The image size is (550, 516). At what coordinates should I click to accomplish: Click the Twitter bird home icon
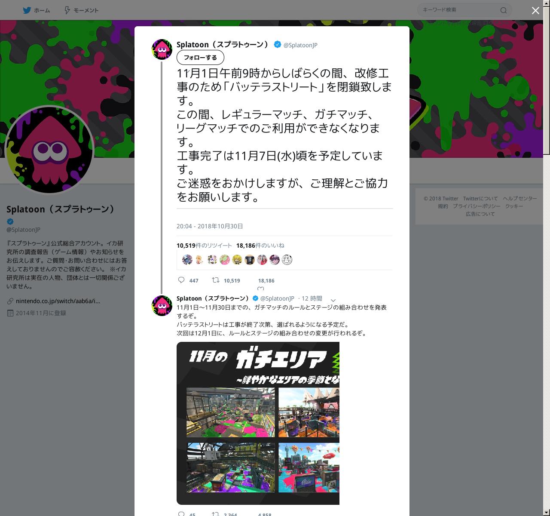click(27, 10)
